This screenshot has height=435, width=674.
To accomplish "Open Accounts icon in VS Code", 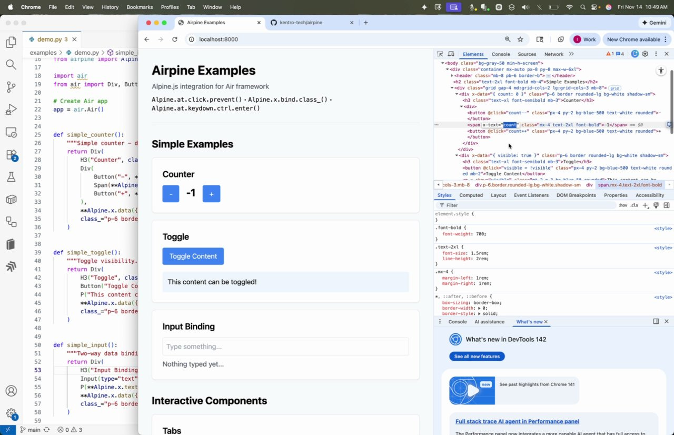I will [11, 391].
